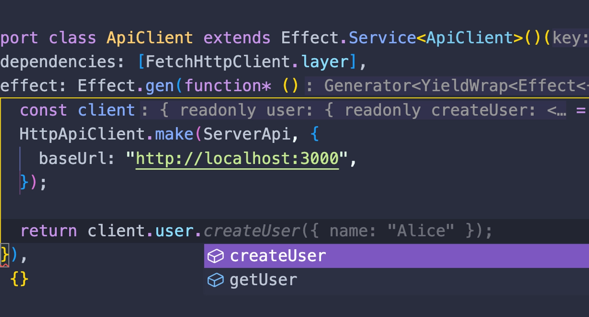The width and height of the screenshot is (589, 317).
Task: Click the make method call
Action: [174, 134]
